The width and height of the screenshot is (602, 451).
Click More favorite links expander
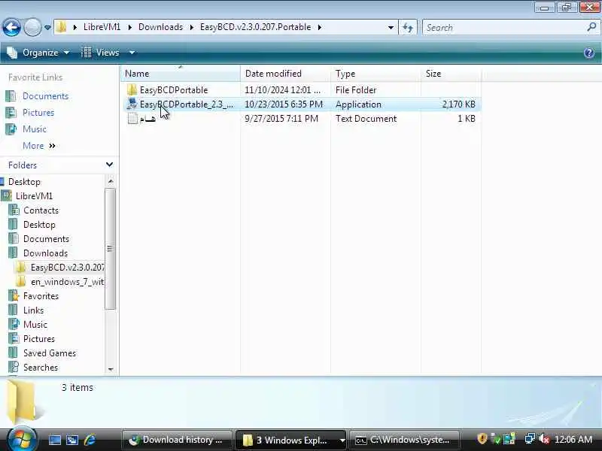[x=39, y=146]
